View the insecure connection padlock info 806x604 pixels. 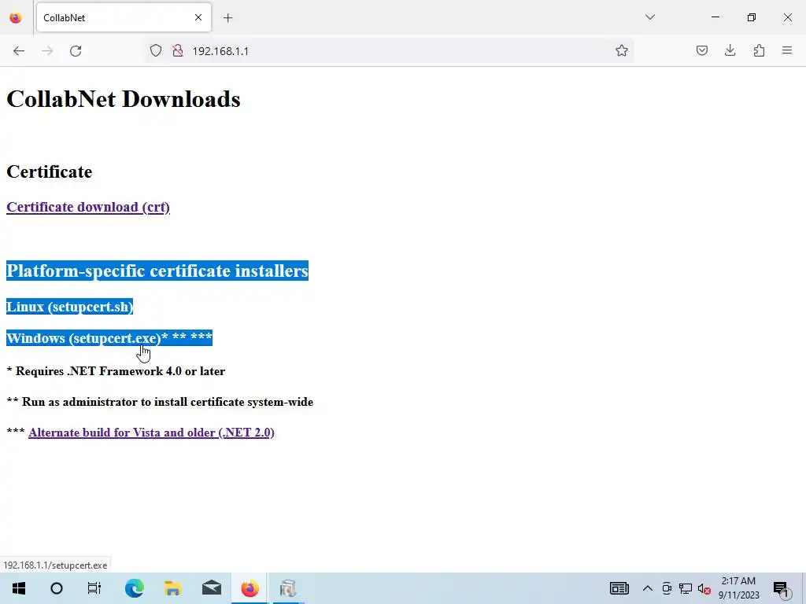pyautogui.click(x=178, y=51)
